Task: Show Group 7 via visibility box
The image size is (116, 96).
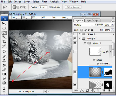Action: 75,34
